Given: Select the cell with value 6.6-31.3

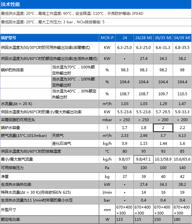Looking at the screenshot, I should (163, 48).
